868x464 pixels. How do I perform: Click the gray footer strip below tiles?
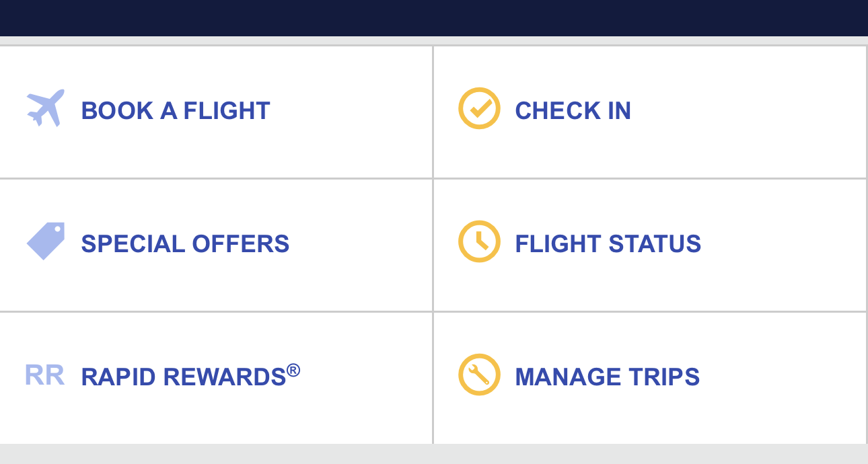pyautogui.click(x=434, y=454)
